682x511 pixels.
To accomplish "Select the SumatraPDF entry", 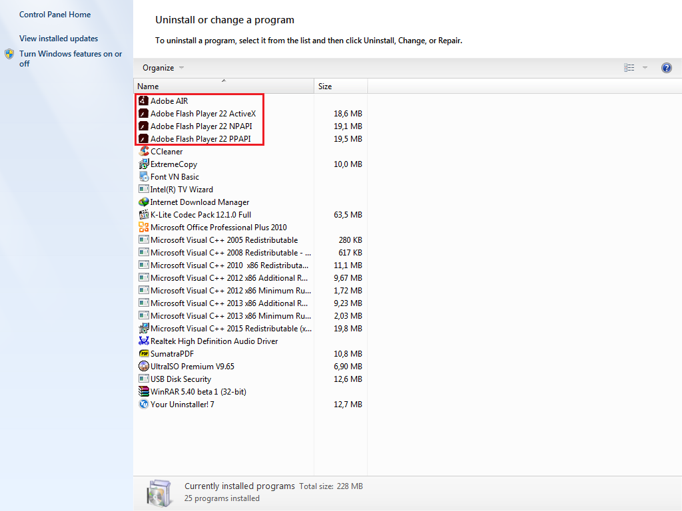I will (x=172, y=354).
